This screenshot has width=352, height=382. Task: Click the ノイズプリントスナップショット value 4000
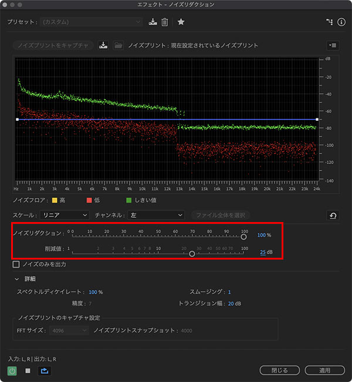pos(187,330)
